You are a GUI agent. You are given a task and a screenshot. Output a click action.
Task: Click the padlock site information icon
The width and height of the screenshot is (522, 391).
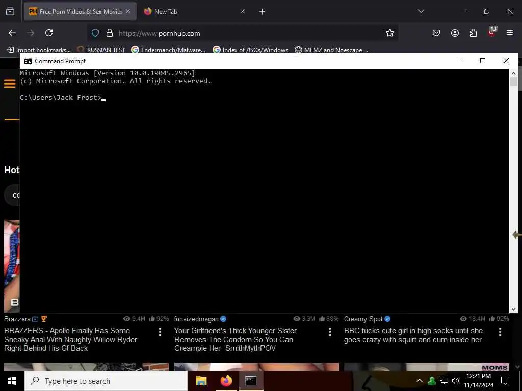pos(110,33)
